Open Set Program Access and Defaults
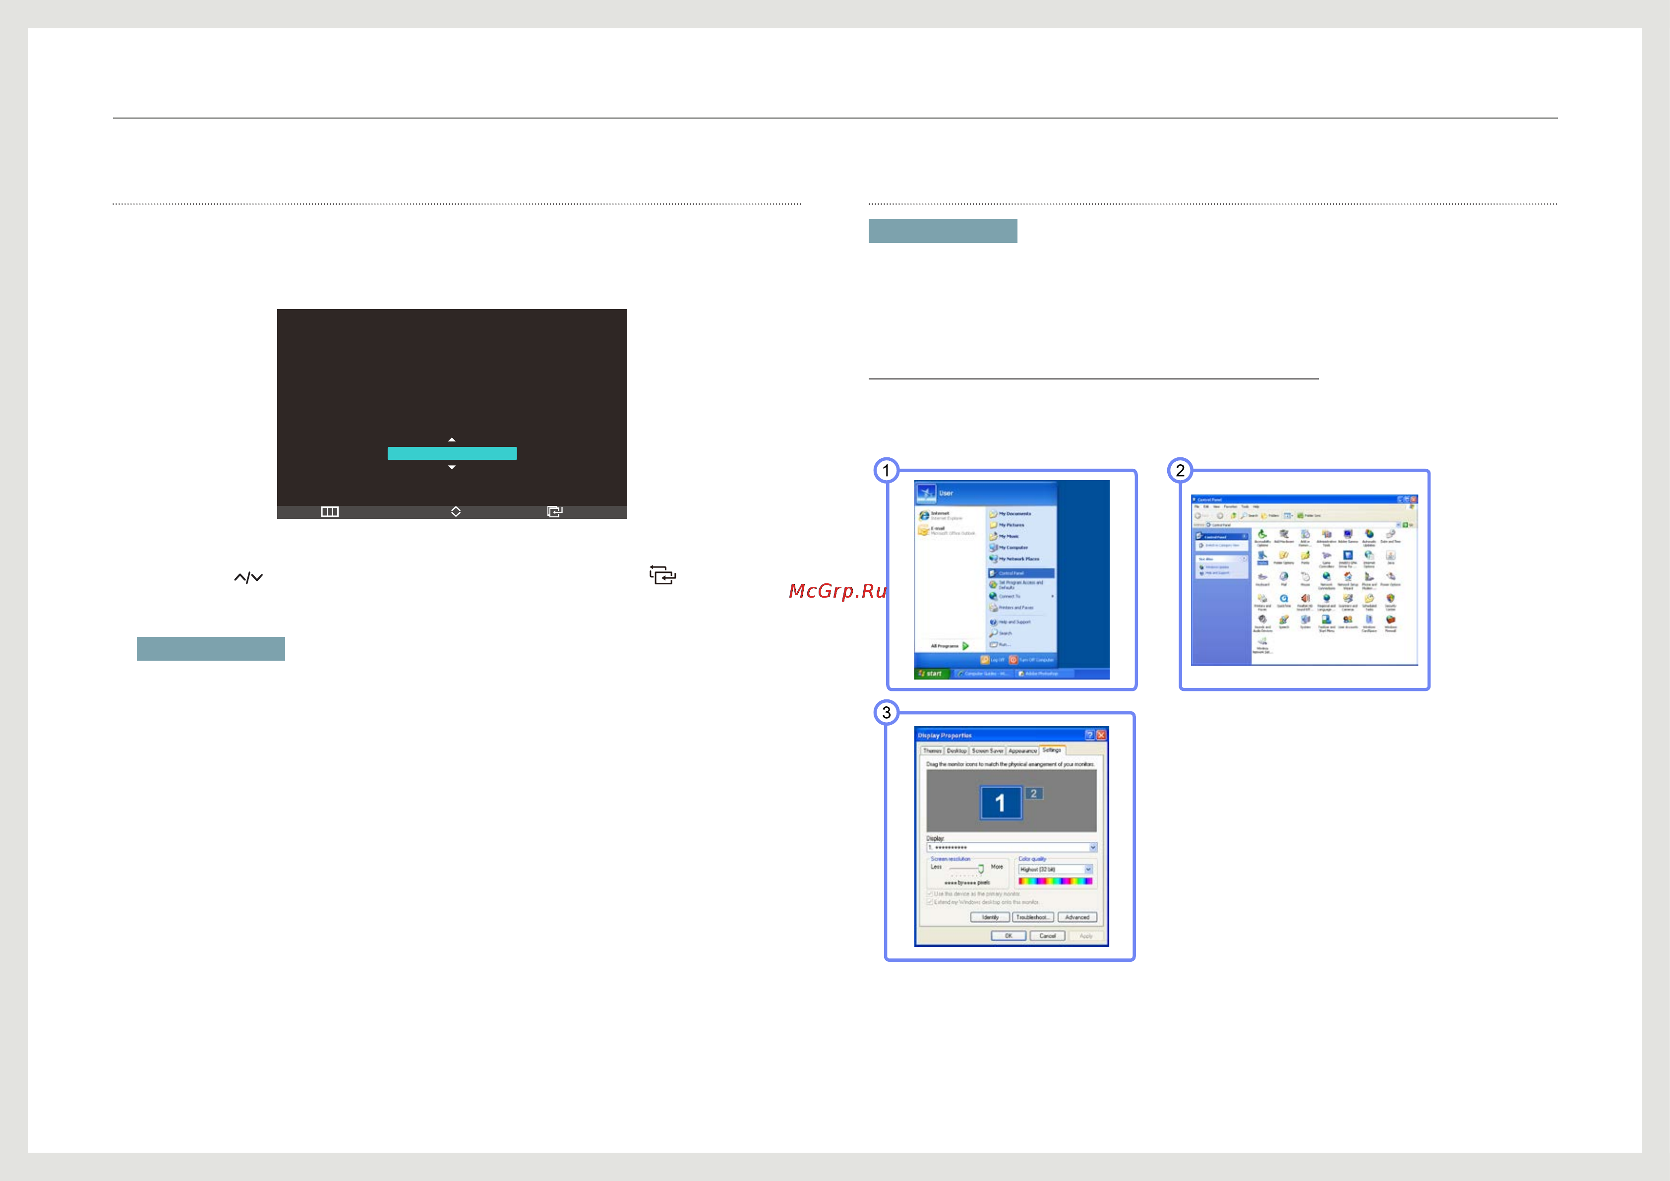Screen dimensions: 1670x1181 1017,585
